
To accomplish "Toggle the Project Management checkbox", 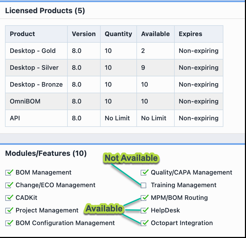I will click(9, 210).
